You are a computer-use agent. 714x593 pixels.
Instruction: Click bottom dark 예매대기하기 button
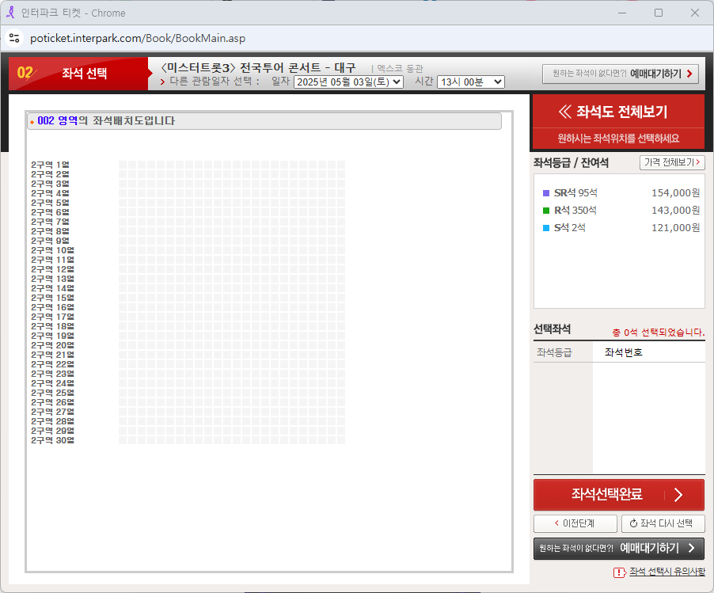tap(619, 549)
